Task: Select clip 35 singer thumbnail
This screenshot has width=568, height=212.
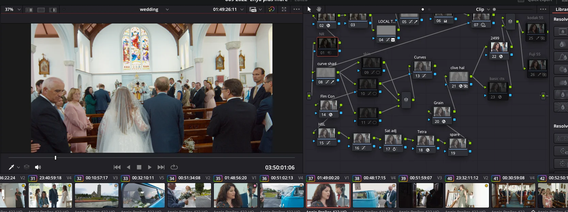Action: tap(236, 195)
